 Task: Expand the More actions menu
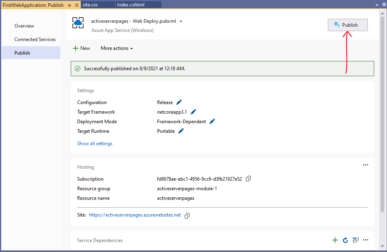click(117, 48)
